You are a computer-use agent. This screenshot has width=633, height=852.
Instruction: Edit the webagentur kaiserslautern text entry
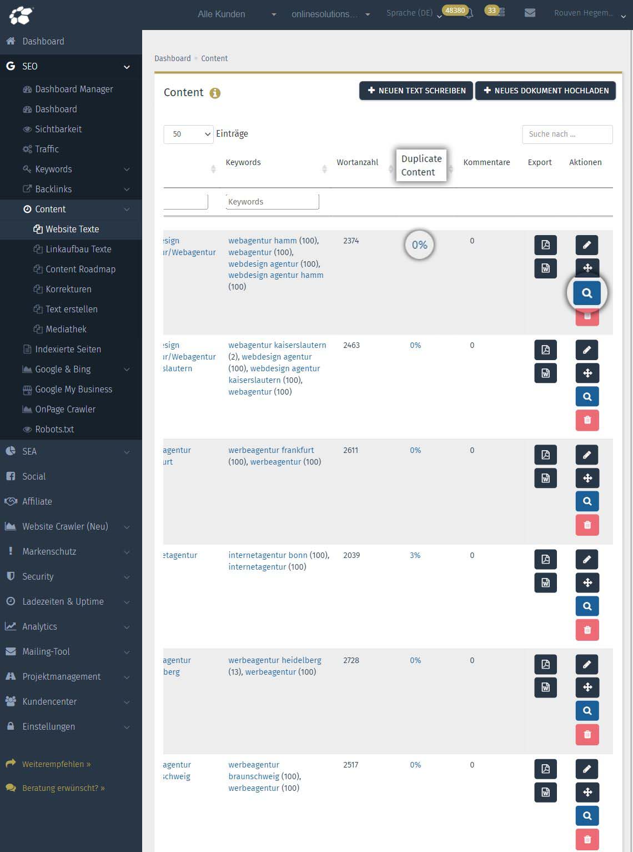[x=587, y=350]
